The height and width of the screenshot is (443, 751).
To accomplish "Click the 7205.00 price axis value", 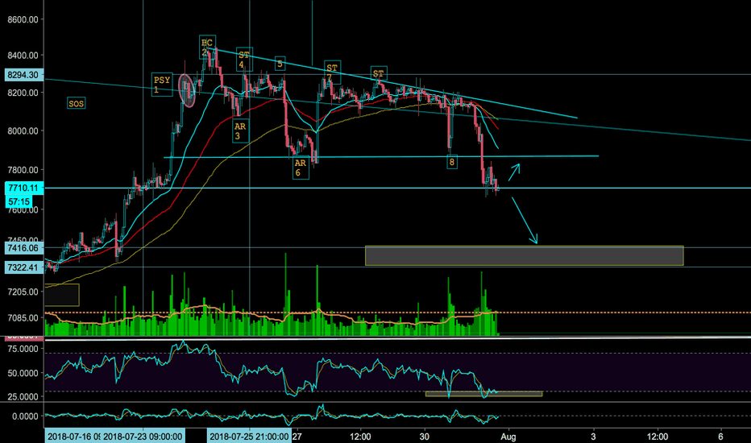I will pos(23,292).
